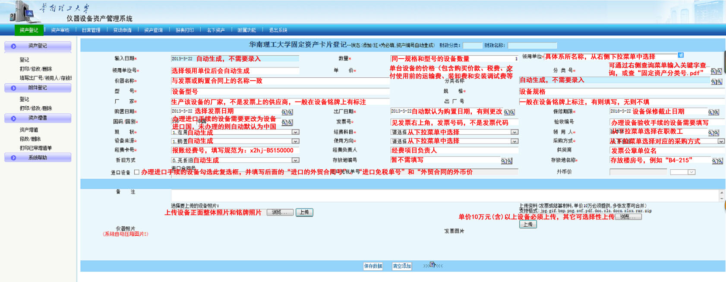The image size is (726, 282).
Task: Tick the 进口设备 checkbox
Action: pyautogui.click(x=137, y=172)
